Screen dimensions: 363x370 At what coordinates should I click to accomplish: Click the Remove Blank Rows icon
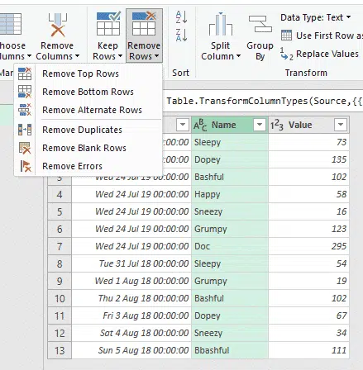(25, 148)
